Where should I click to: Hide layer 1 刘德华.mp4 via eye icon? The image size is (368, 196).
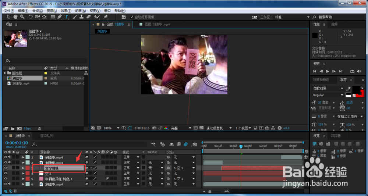pos(6,157)
